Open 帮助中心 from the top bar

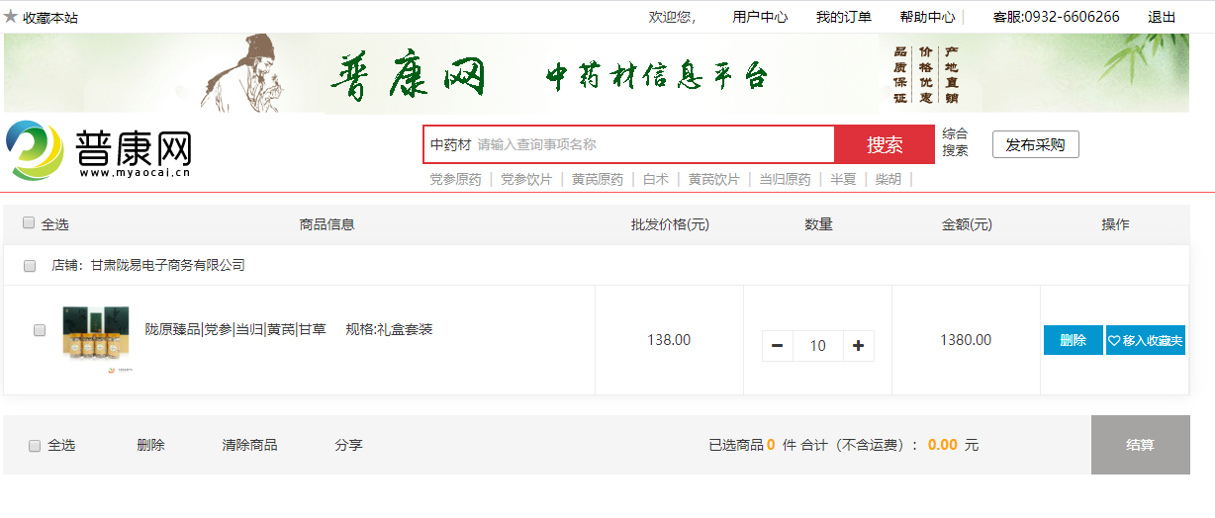(927, 17)
